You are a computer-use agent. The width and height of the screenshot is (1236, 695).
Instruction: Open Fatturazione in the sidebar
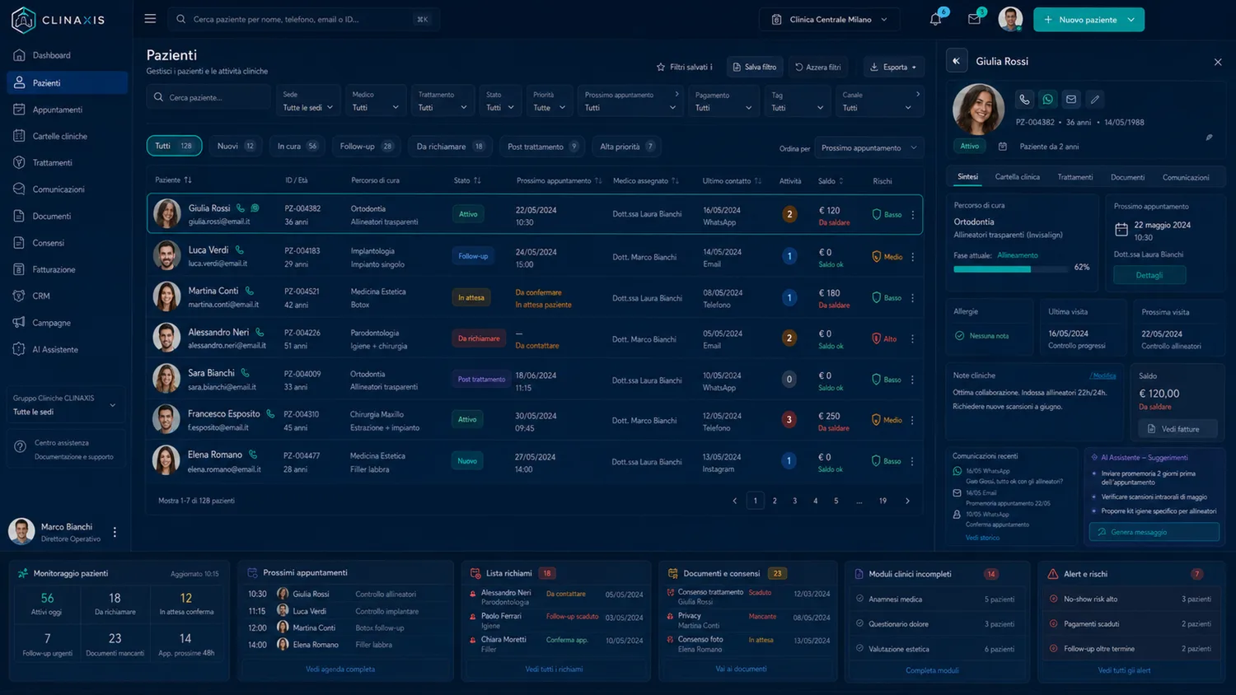(x=67, y=269)
